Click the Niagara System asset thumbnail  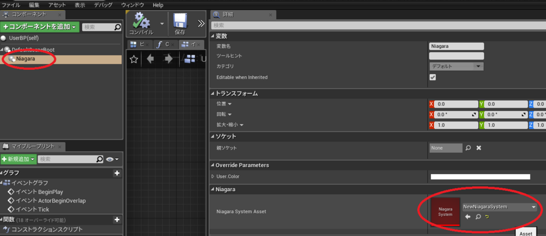[445, 212]
